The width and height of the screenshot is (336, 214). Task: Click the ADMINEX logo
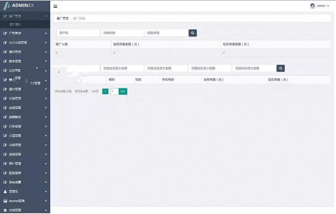[19, 6]
